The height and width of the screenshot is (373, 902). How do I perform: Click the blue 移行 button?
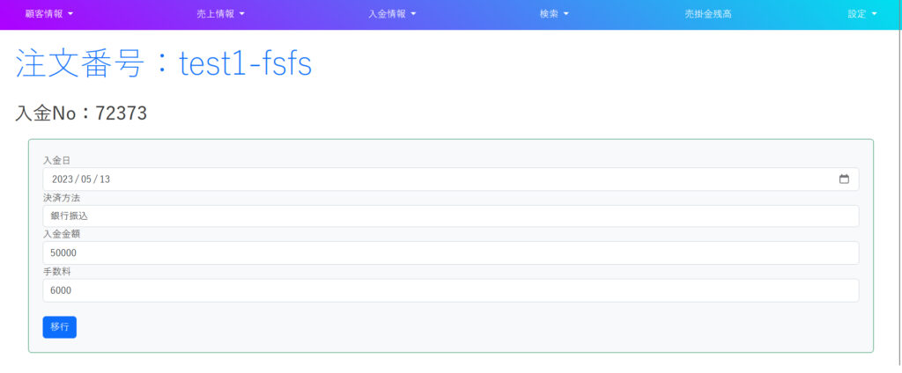(x=59, y=327)
